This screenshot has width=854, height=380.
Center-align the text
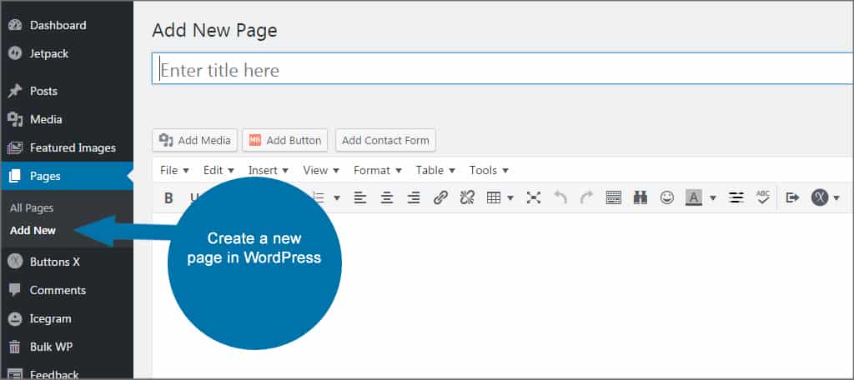coord(387,197)
